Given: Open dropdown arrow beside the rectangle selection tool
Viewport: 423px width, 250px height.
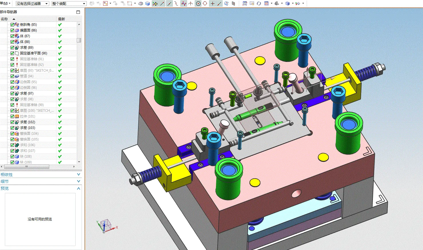Looking at the screenshot, I should point(135,3).
